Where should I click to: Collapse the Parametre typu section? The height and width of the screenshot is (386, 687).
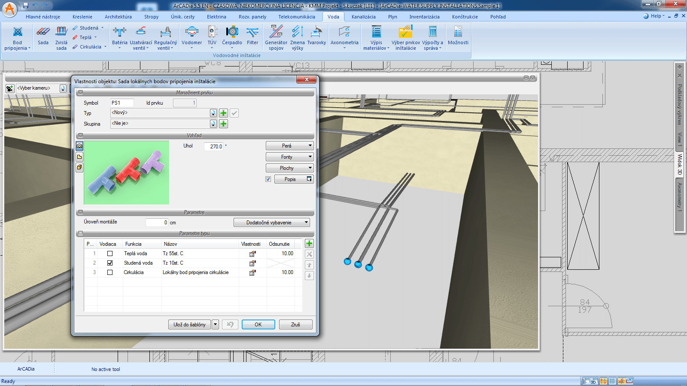point(80,233)
